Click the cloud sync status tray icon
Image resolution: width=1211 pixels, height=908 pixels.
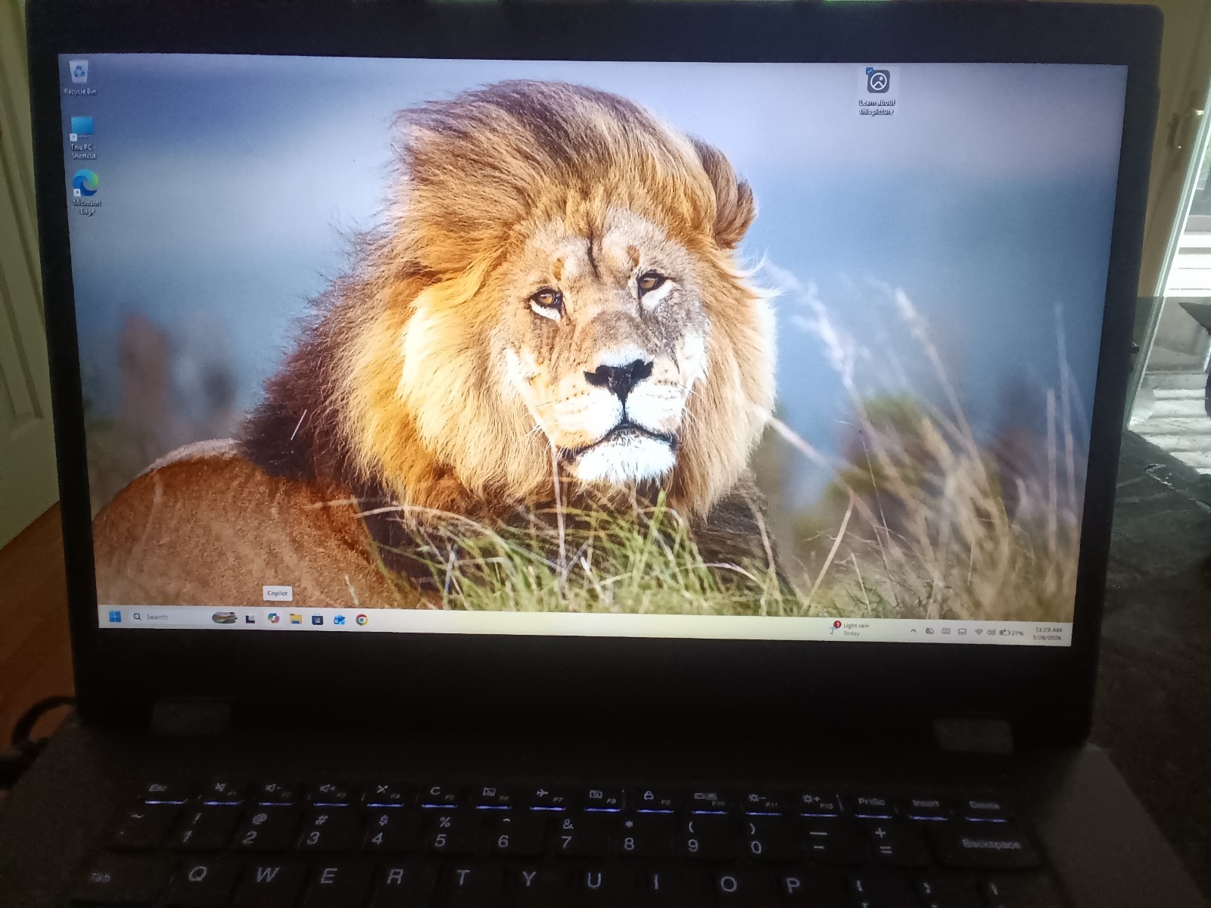[x=929, y=631]
